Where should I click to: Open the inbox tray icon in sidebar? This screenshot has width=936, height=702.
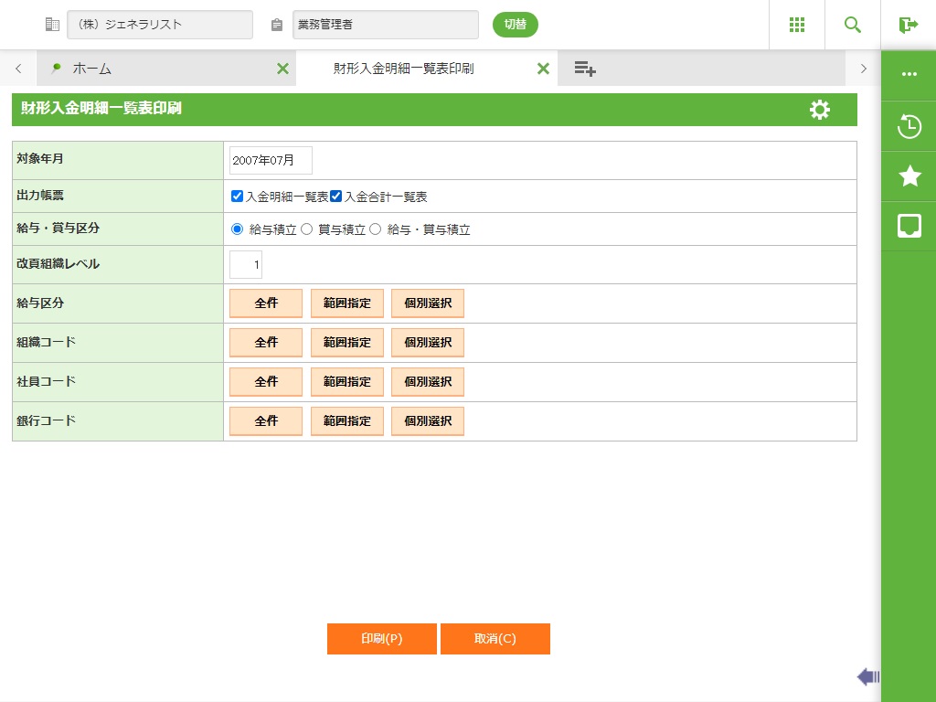(x=909, y=226)
